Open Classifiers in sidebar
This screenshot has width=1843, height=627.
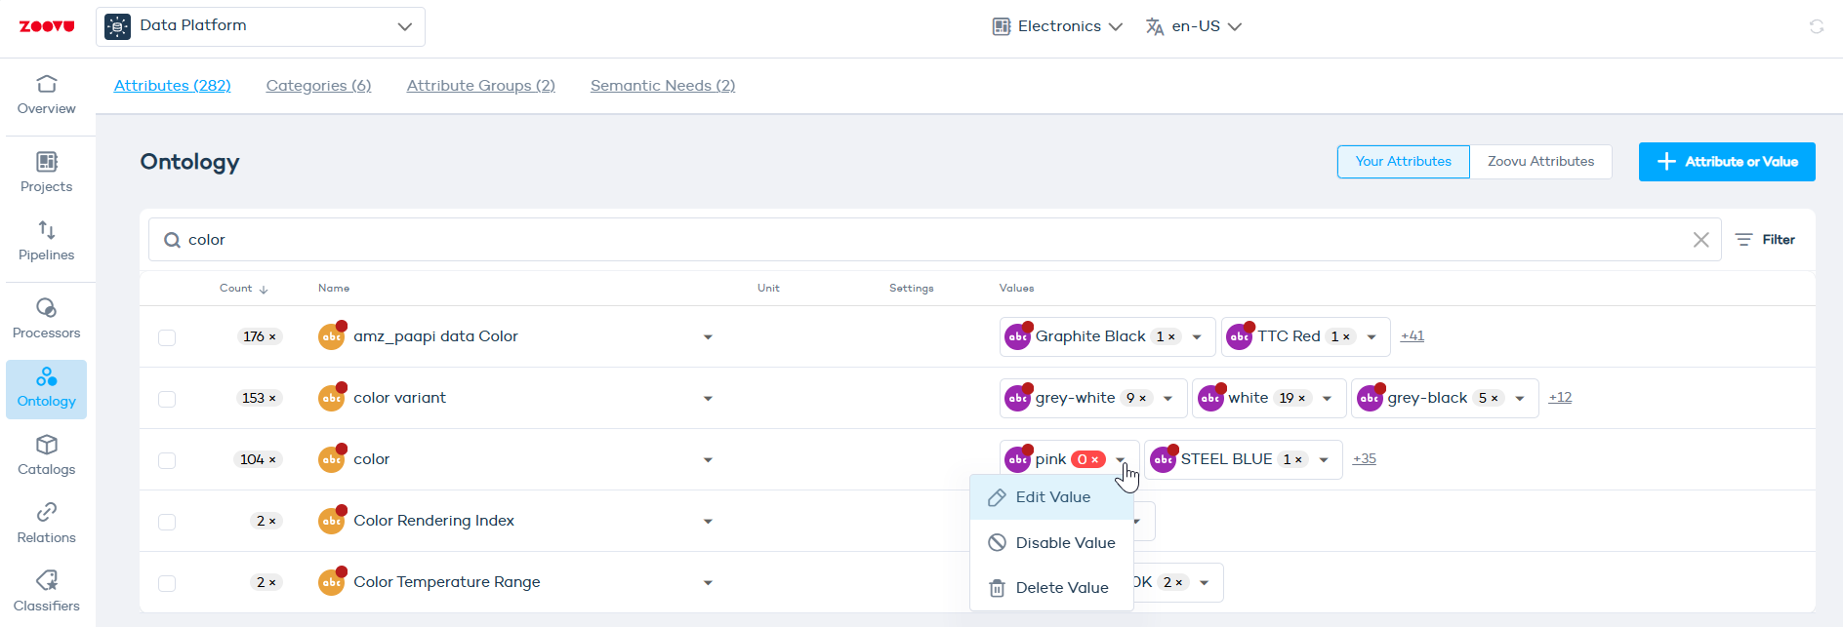(47, 592)
